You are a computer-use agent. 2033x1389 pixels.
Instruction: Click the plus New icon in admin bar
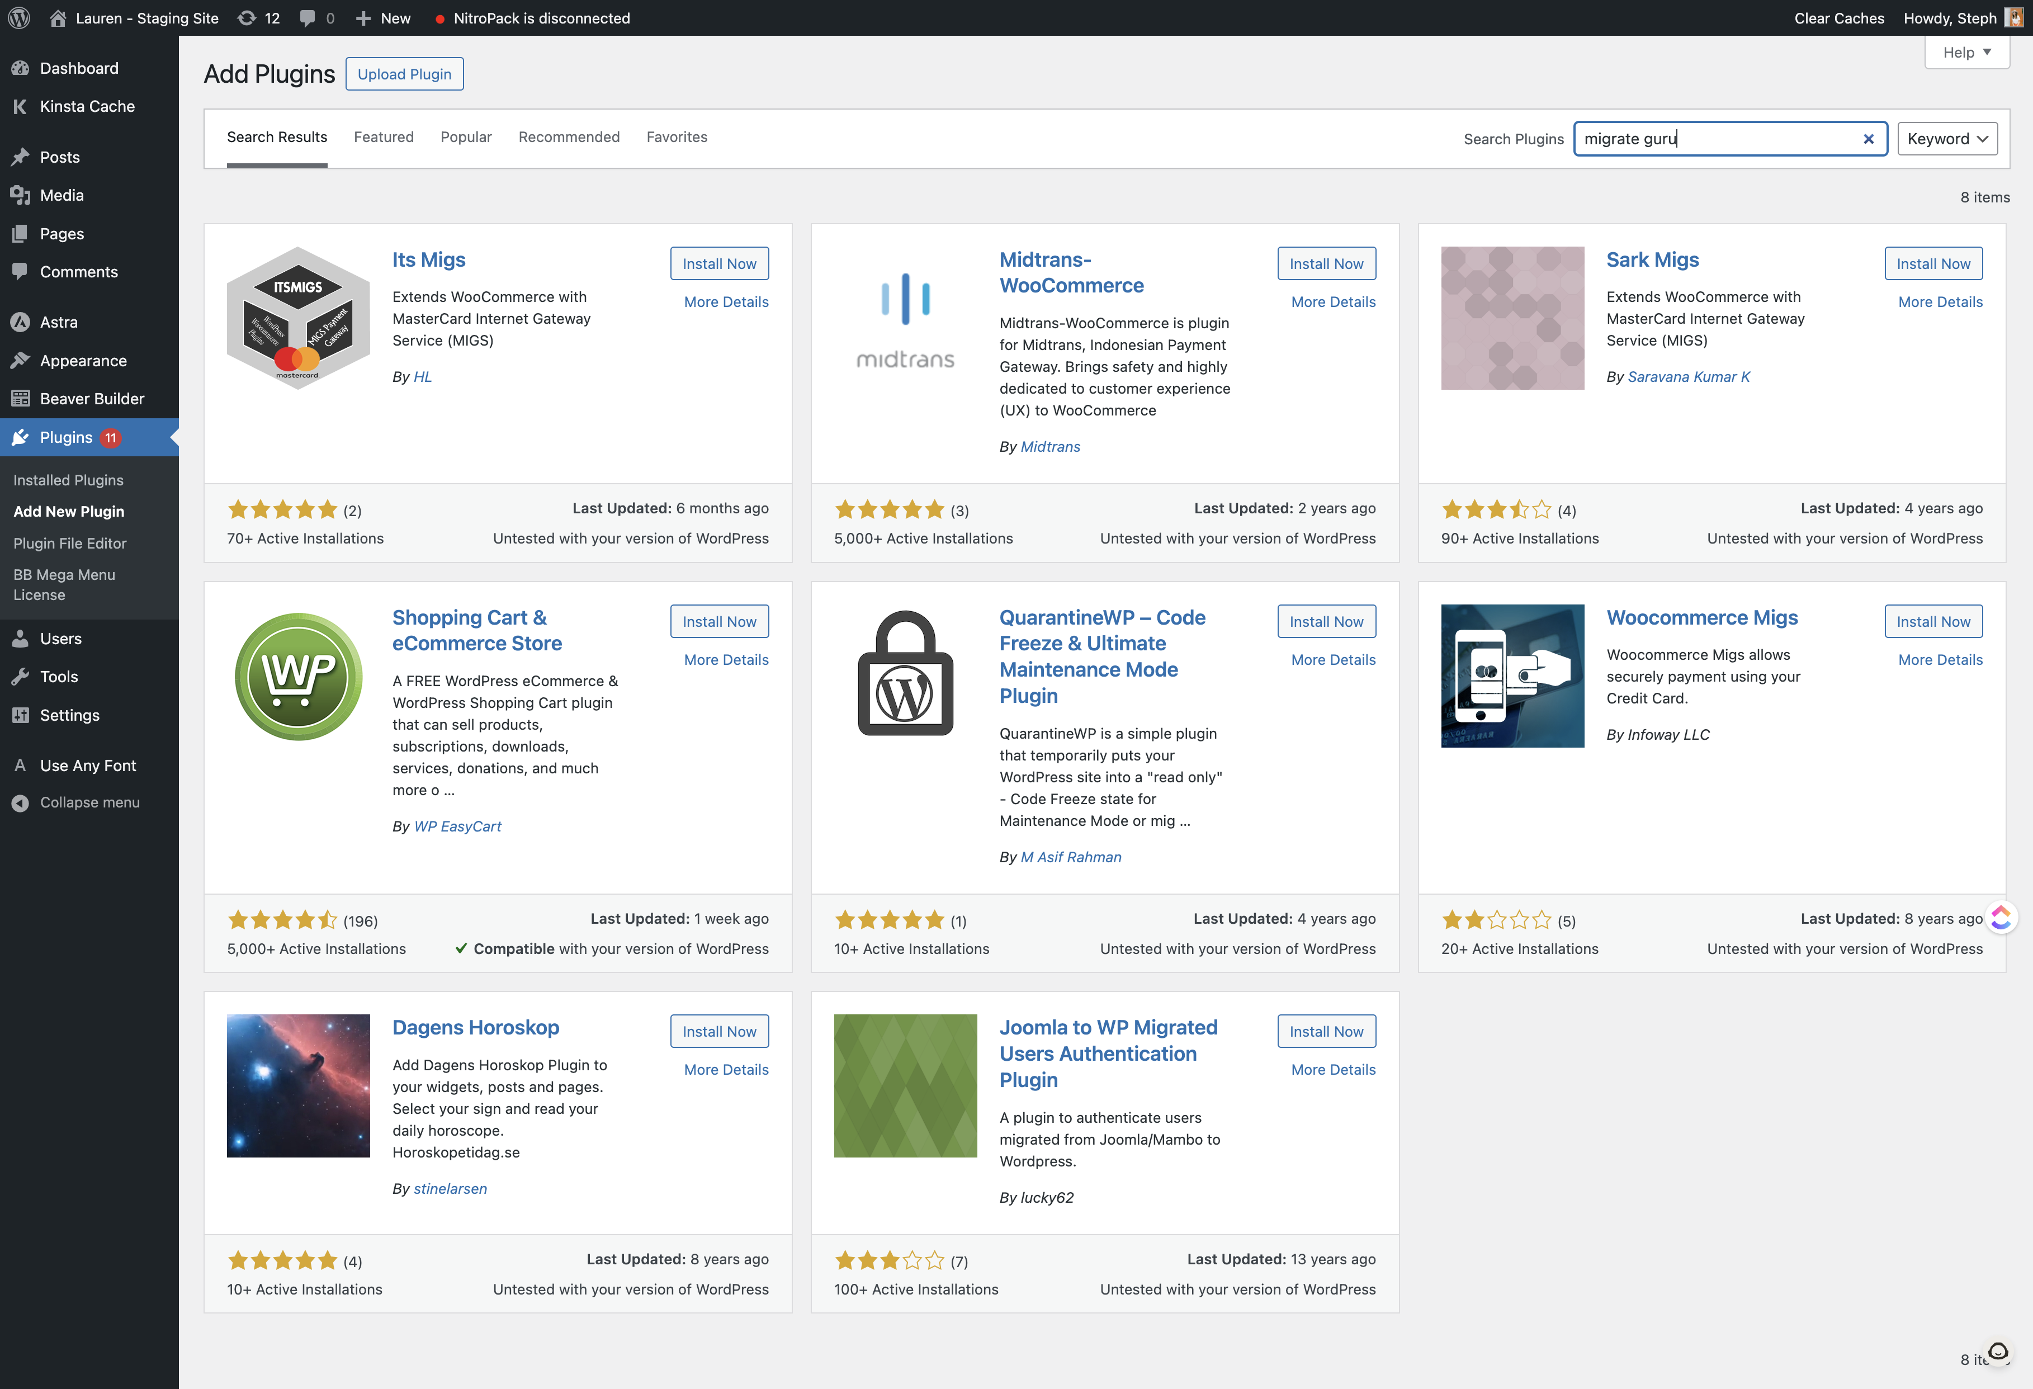click(383, 17)
